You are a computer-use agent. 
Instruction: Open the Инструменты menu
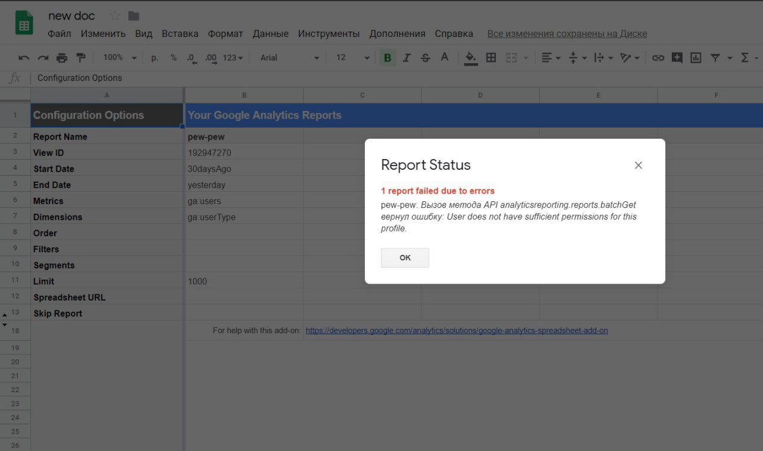329,34
